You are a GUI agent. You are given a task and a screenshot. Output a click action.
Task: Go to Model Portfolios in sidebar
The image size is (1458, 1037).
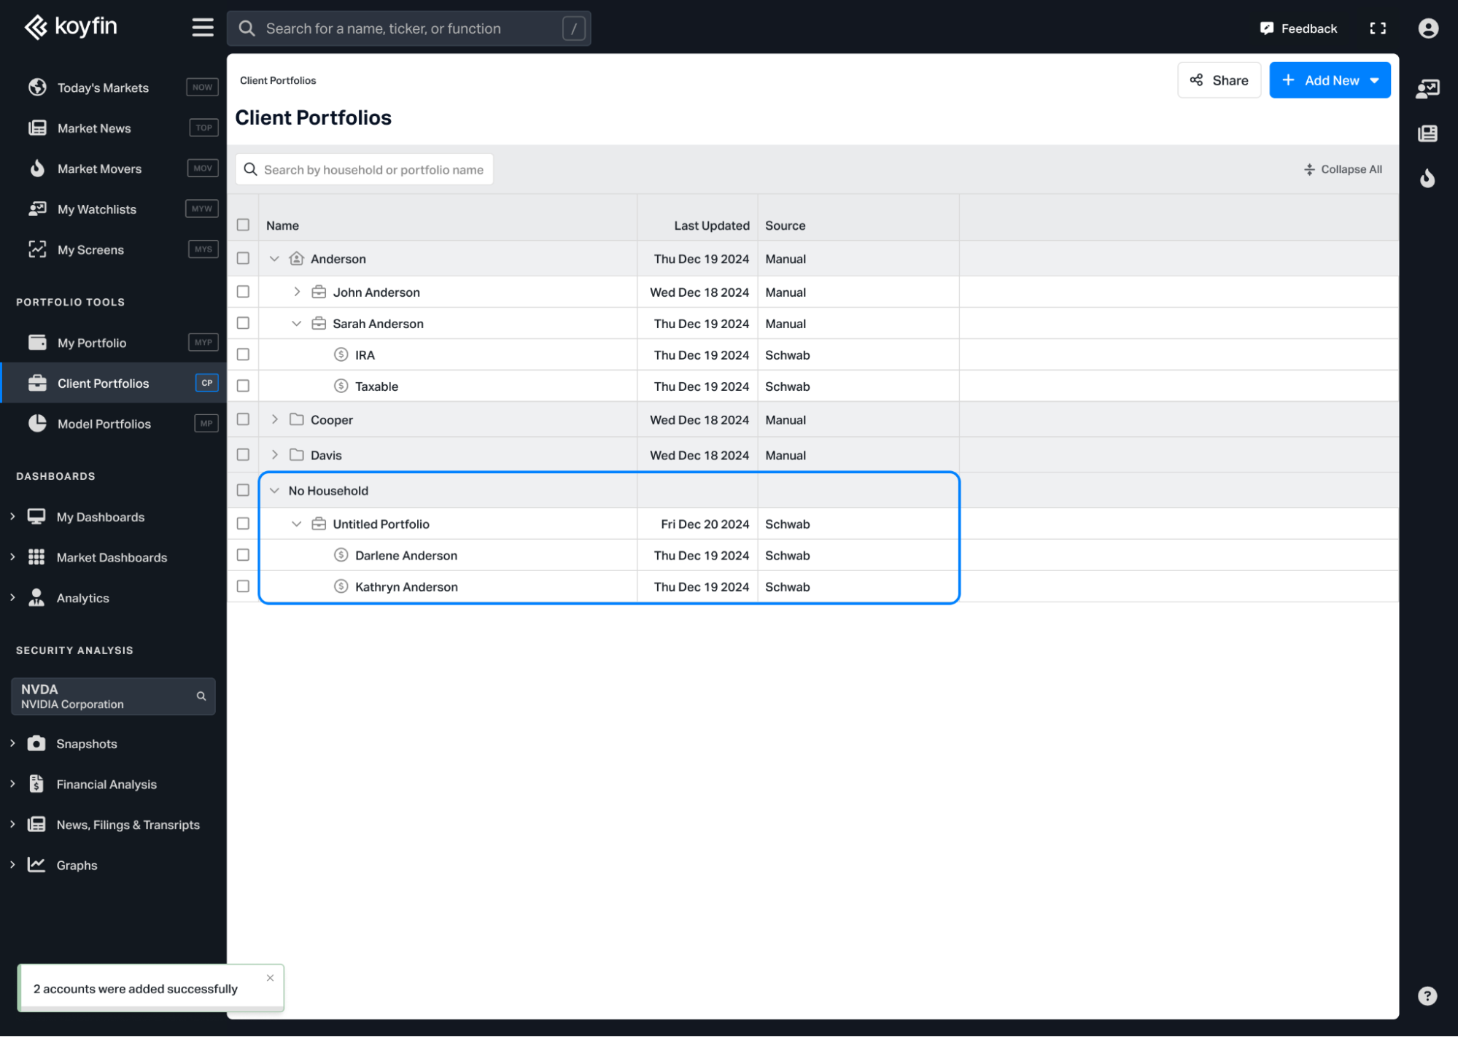tap(104, 424)
